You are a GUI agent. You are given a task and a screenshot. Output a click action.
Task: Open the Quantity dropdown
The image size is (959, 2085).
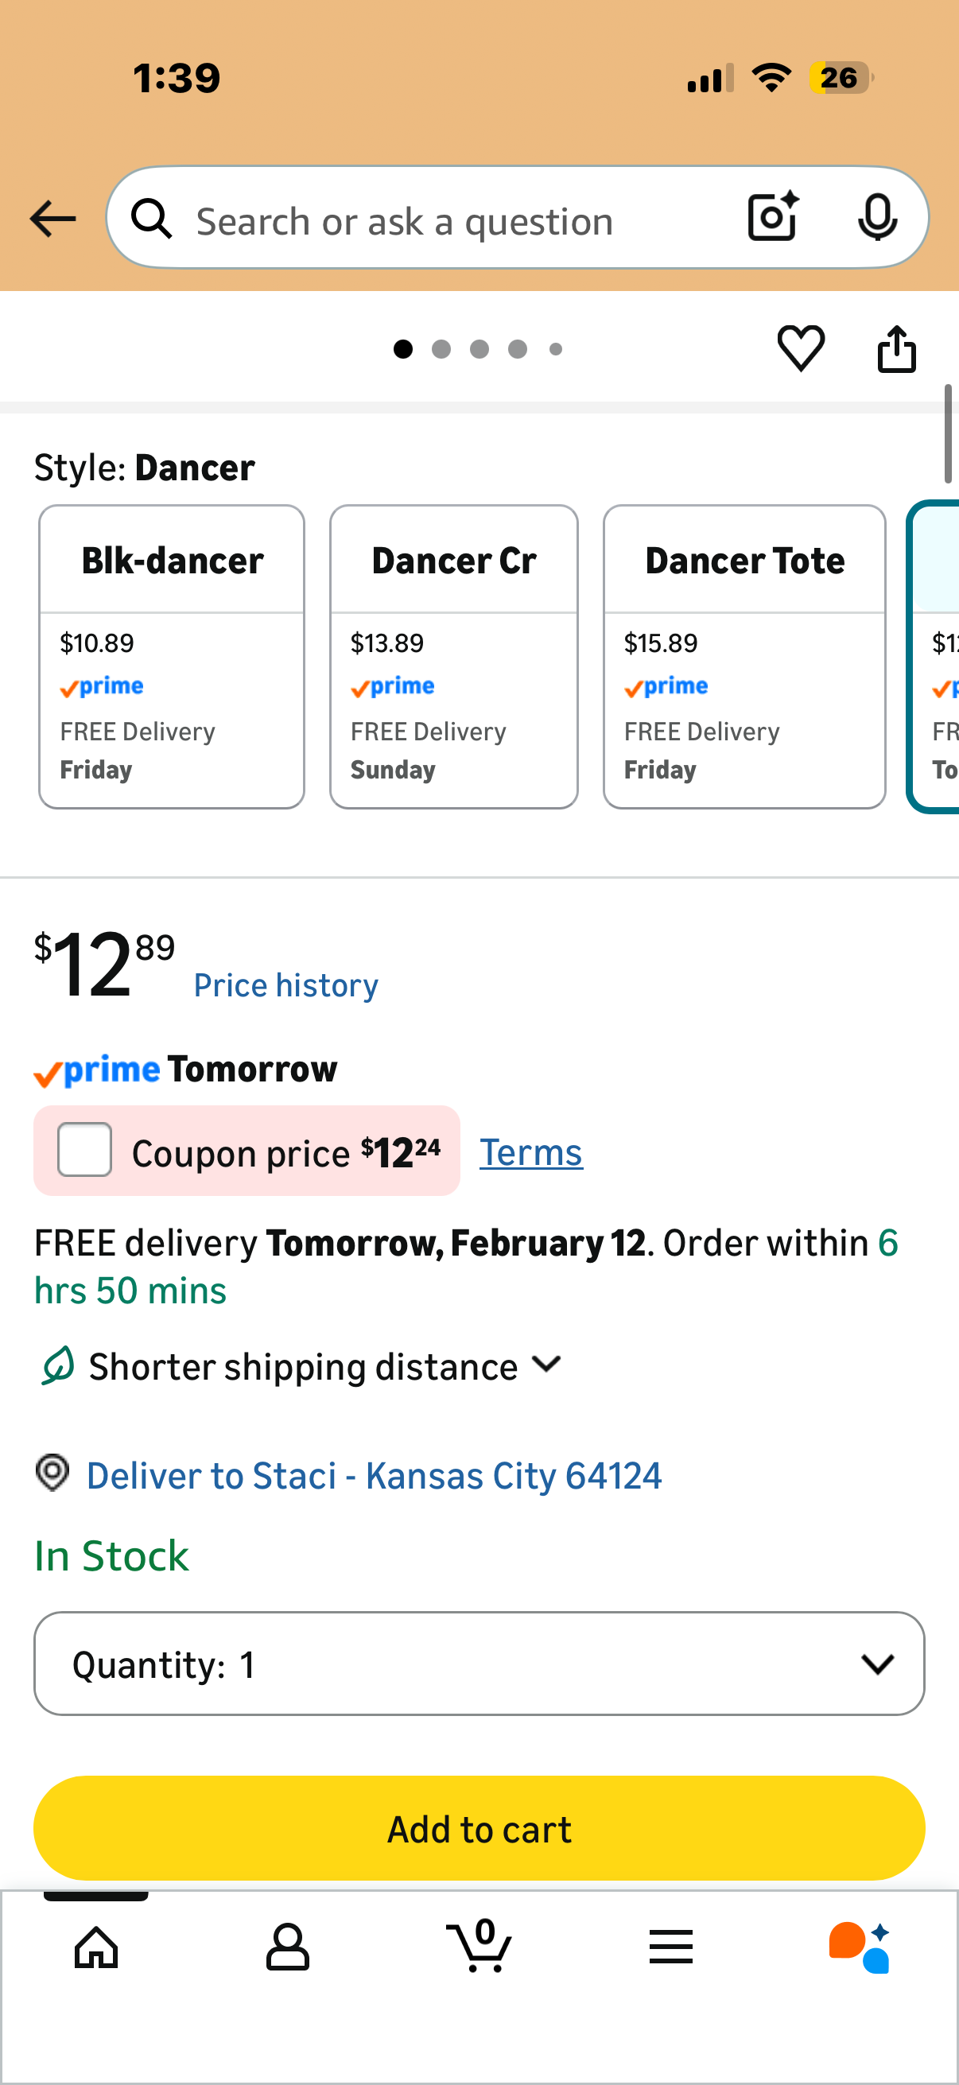479,1664
